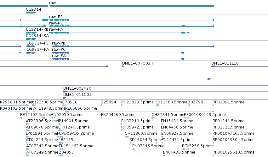Select the raw gene label
The height and width of the screenshot is (157, 268).
point(52,3)
